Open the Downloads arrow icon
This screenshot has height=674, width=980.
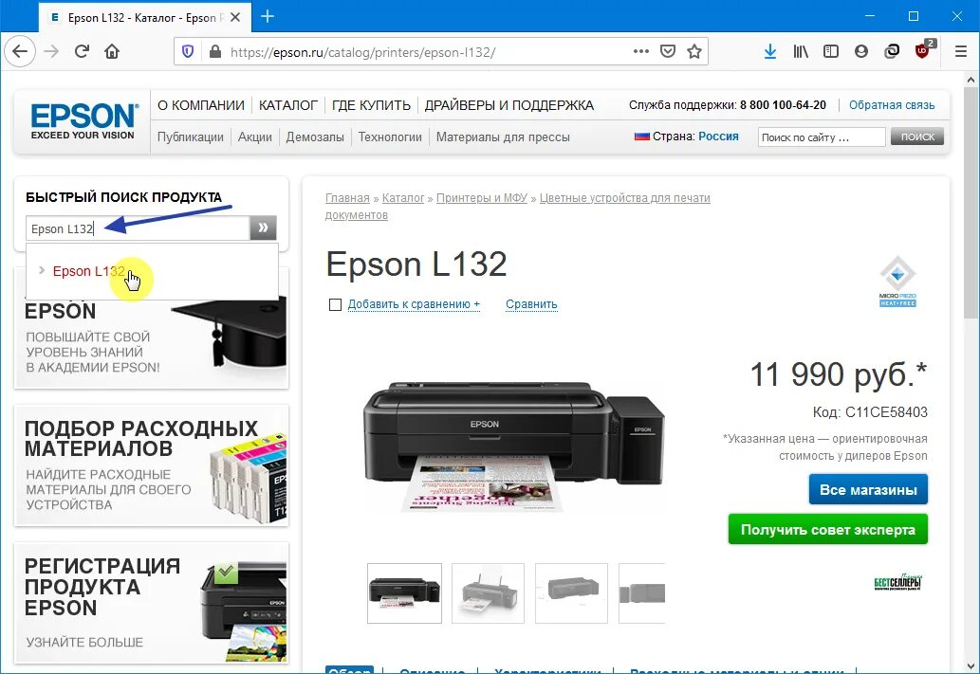pos(770,51)
